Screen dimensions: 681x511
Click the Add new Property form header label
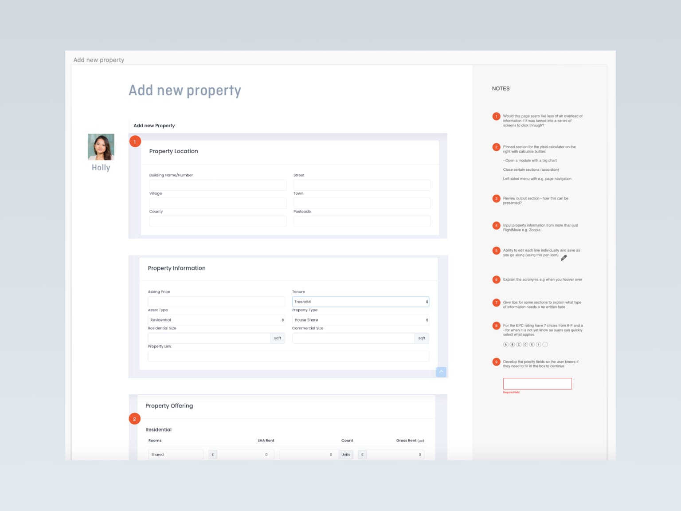pos(154,126)
